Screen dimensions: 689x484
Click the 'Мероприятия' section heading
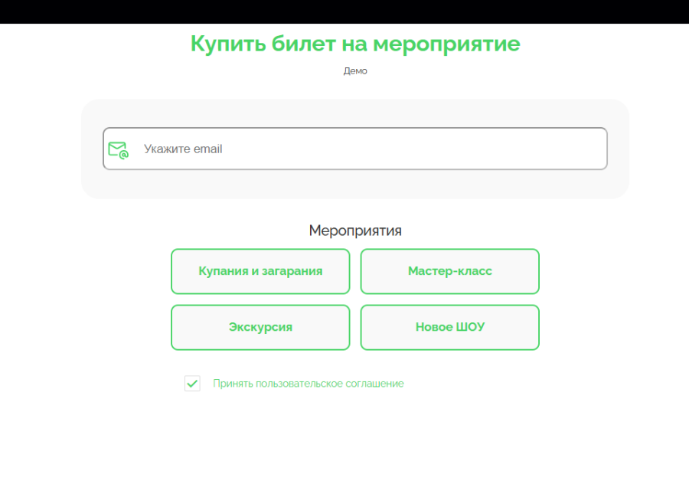pos(355,231)
